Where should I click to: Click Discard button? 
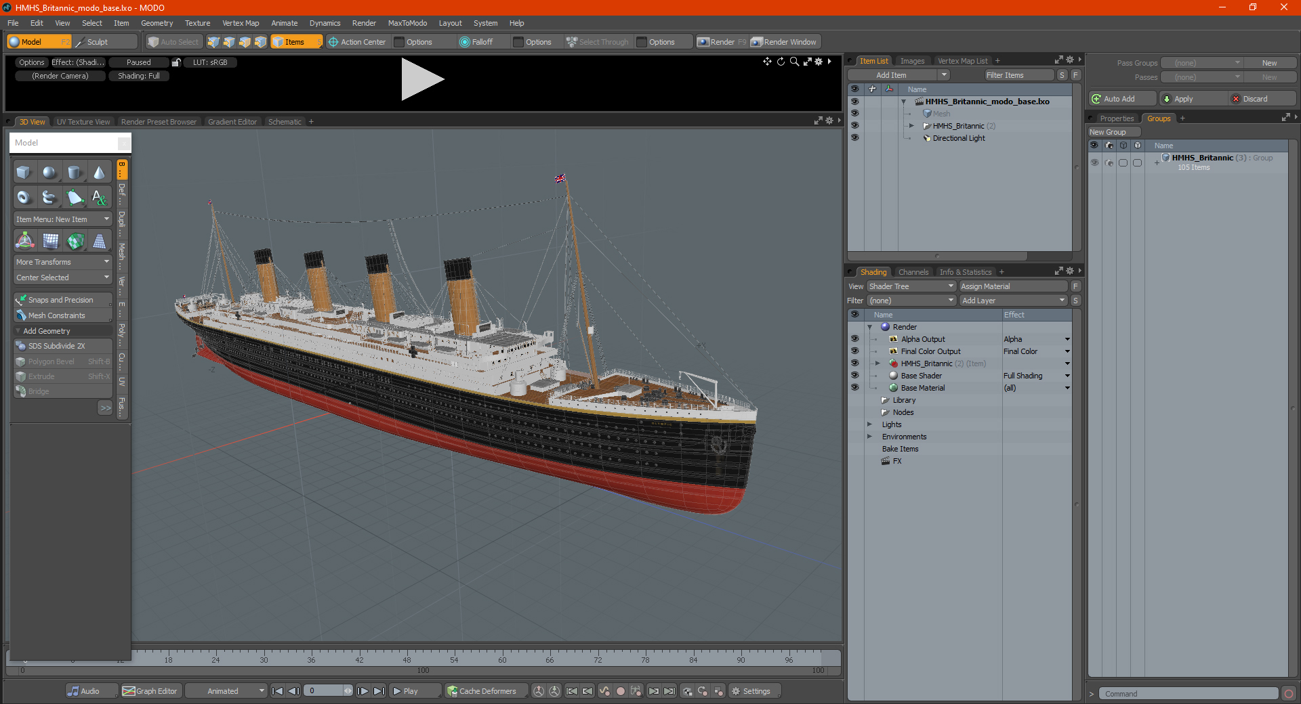click(x=1262, y=99)
